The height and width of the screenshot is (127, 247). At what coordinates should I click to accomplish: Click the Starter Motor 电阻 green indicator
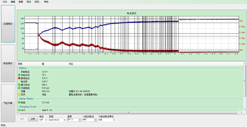(19, 102)
